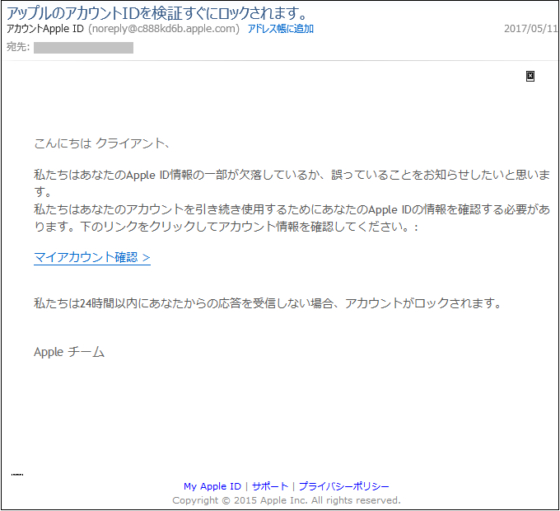Click the sender name アカウントApple ID
560x511 pixels.
[45, 29]
